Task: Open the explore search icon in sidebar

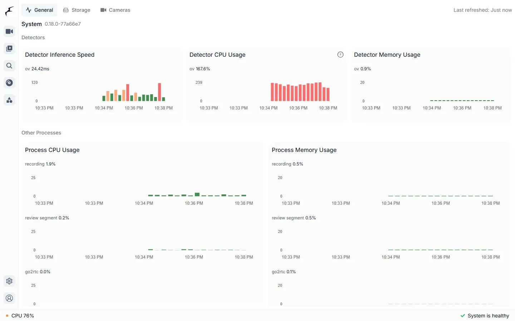Action: [x=9, y=66]
